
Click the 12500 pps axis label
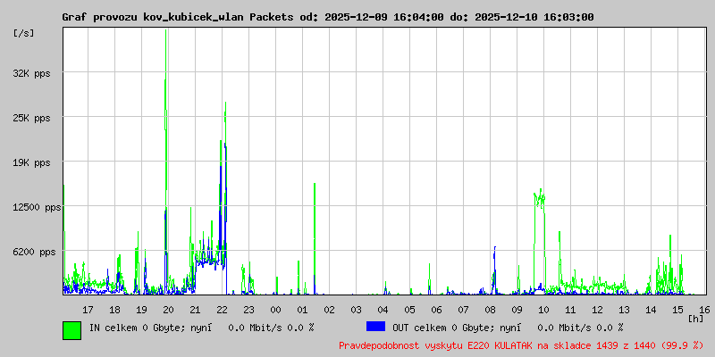point(37,208)
